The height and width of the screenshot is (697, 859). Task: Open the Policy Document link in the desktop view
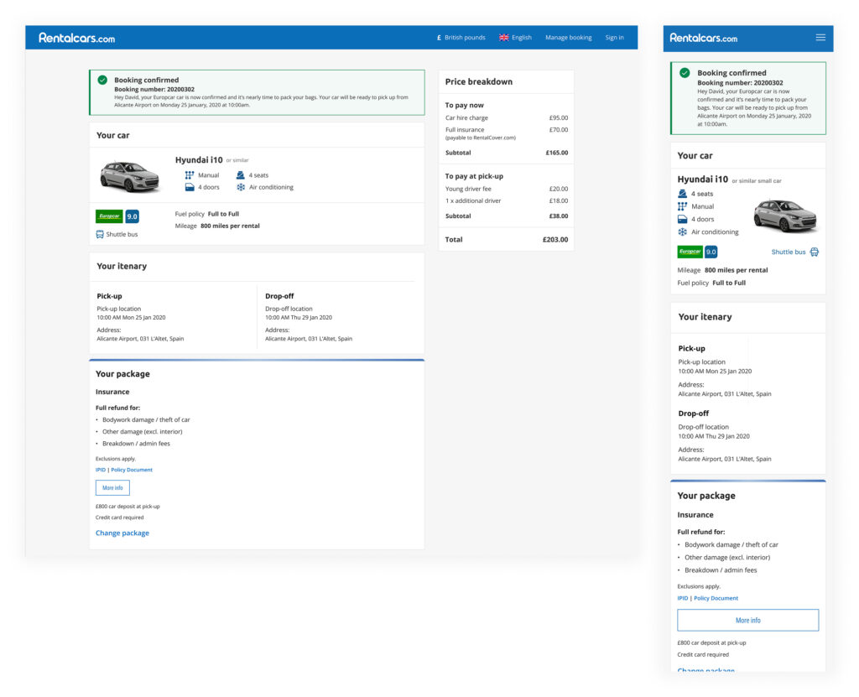[x=132, y=470]
